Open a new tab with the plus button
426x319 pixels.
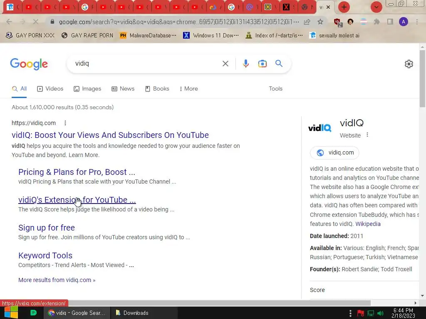point(344,7)
